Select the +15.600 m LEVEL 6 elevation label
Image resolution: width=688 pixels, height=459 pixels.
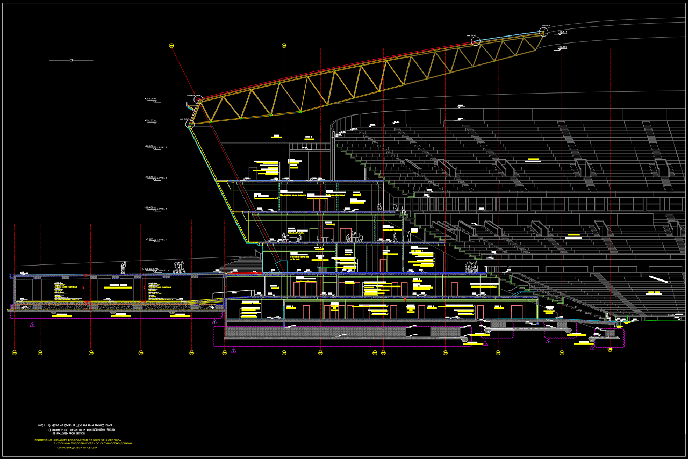click(156, 177)
